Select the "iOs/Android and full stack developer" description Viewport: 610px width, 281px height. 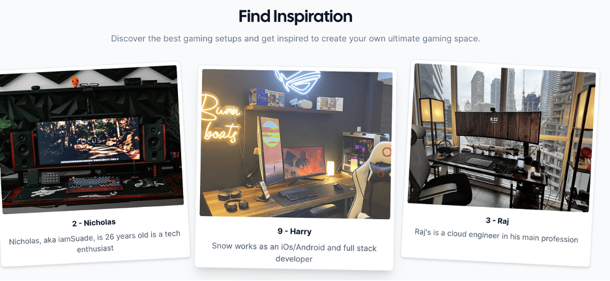pos(294,253)
